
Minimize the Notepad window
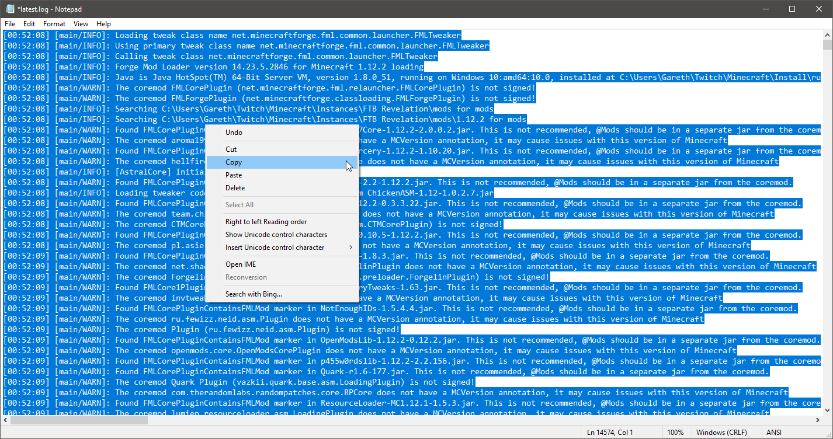click(765, 9)
